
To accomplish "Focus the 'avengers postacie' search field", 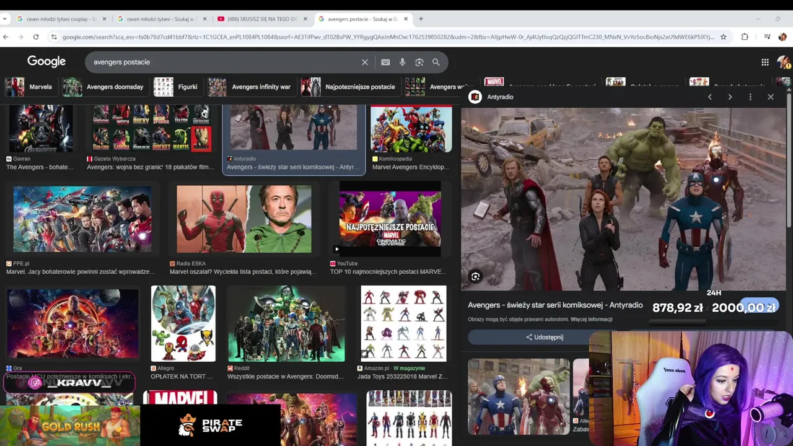I will coord(223,62).
